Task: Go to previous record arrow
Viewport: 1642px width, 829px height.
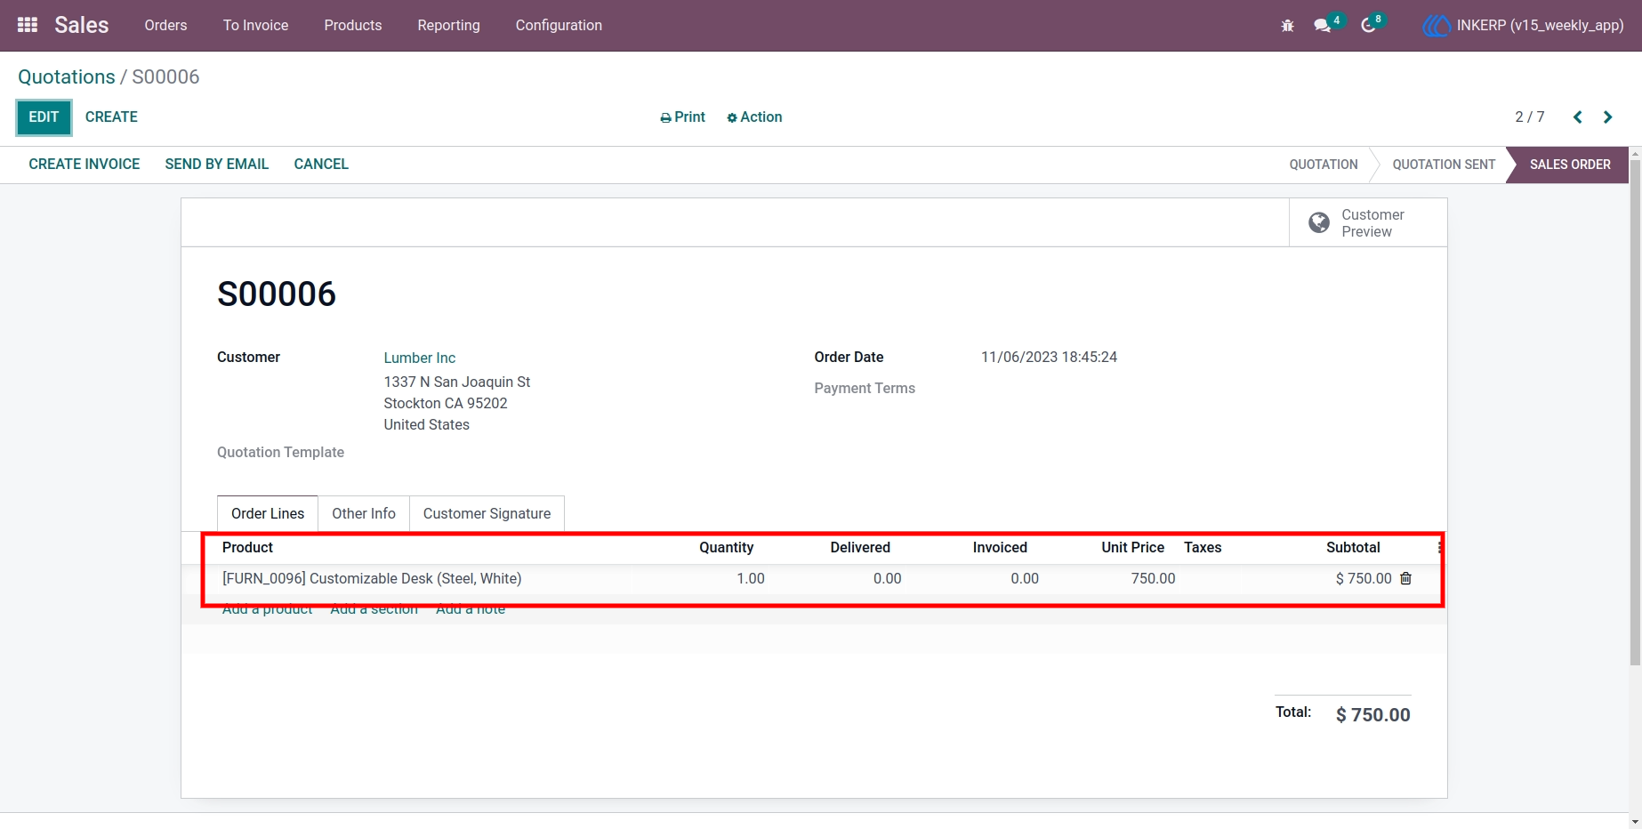Action: 1577,117
